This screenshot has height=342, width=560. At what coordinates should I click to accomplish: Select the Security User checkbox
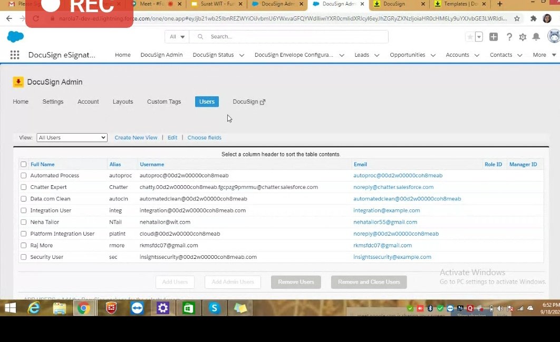(x=24, y=257)
